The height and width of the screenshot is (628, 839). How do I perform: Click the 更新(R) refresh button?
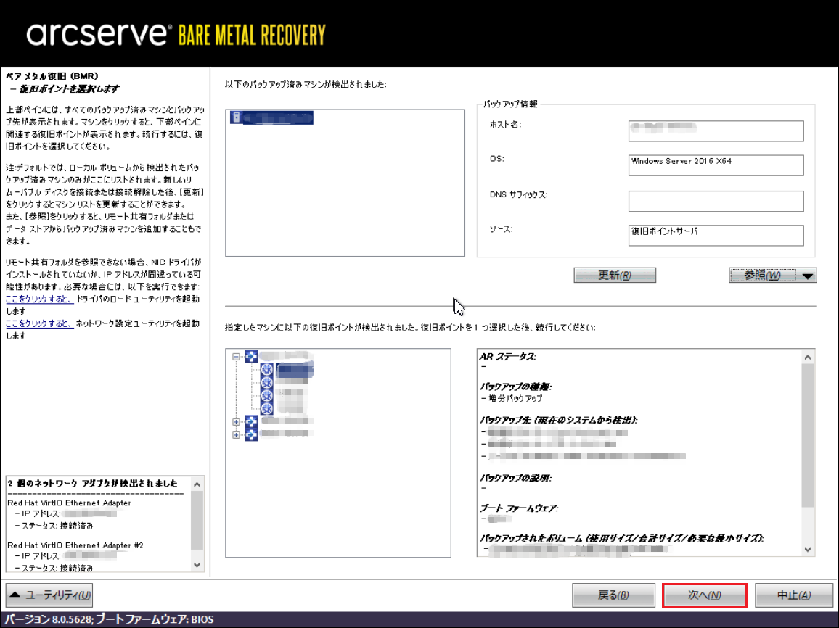coord(615,276)
